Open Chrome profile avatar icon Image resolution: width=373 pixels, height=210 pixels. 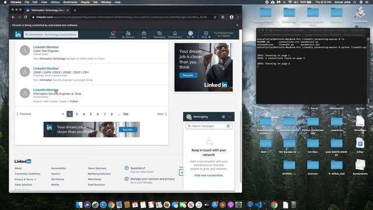point(231,17)
